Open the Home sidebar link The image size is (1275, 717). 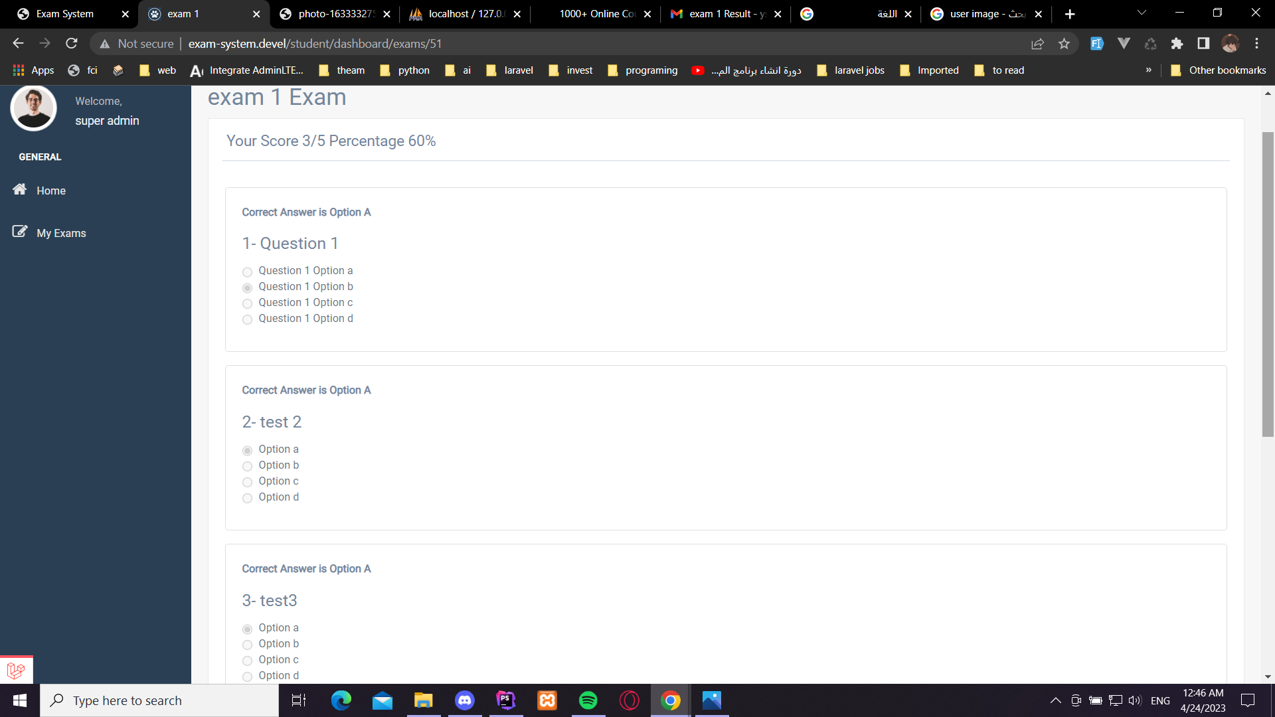[x=51, y=191]
